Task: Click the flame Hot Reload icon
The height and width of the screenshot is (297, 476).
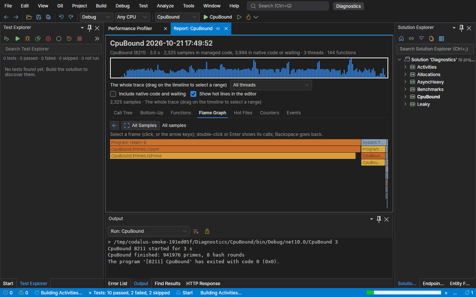Action: pos(248,17)
